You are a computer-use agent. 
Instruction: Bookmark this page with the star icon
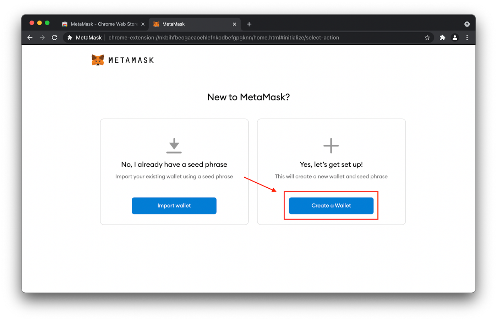427,38
